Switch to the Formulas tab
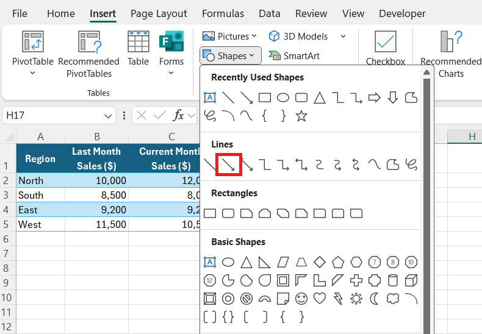Image resolution: width=482 pixels, height=334 pixels. pos(223,13)
